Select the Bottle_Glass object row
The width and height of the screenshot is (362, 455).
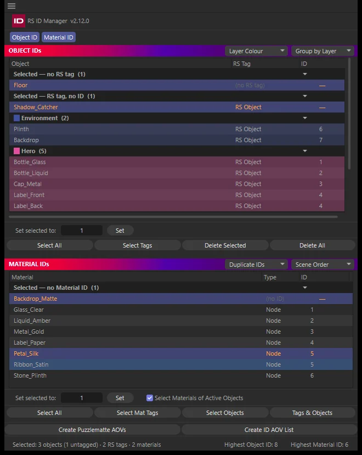[x=177, y=162]
